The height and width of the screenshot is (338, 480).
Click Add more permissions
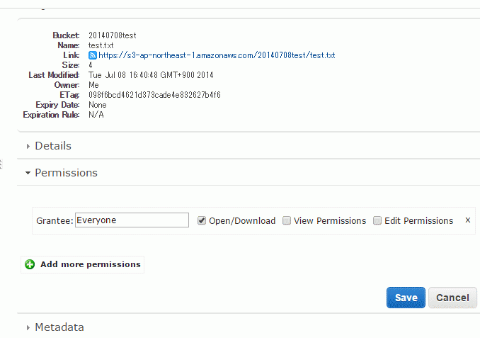(x=91, y=264)
